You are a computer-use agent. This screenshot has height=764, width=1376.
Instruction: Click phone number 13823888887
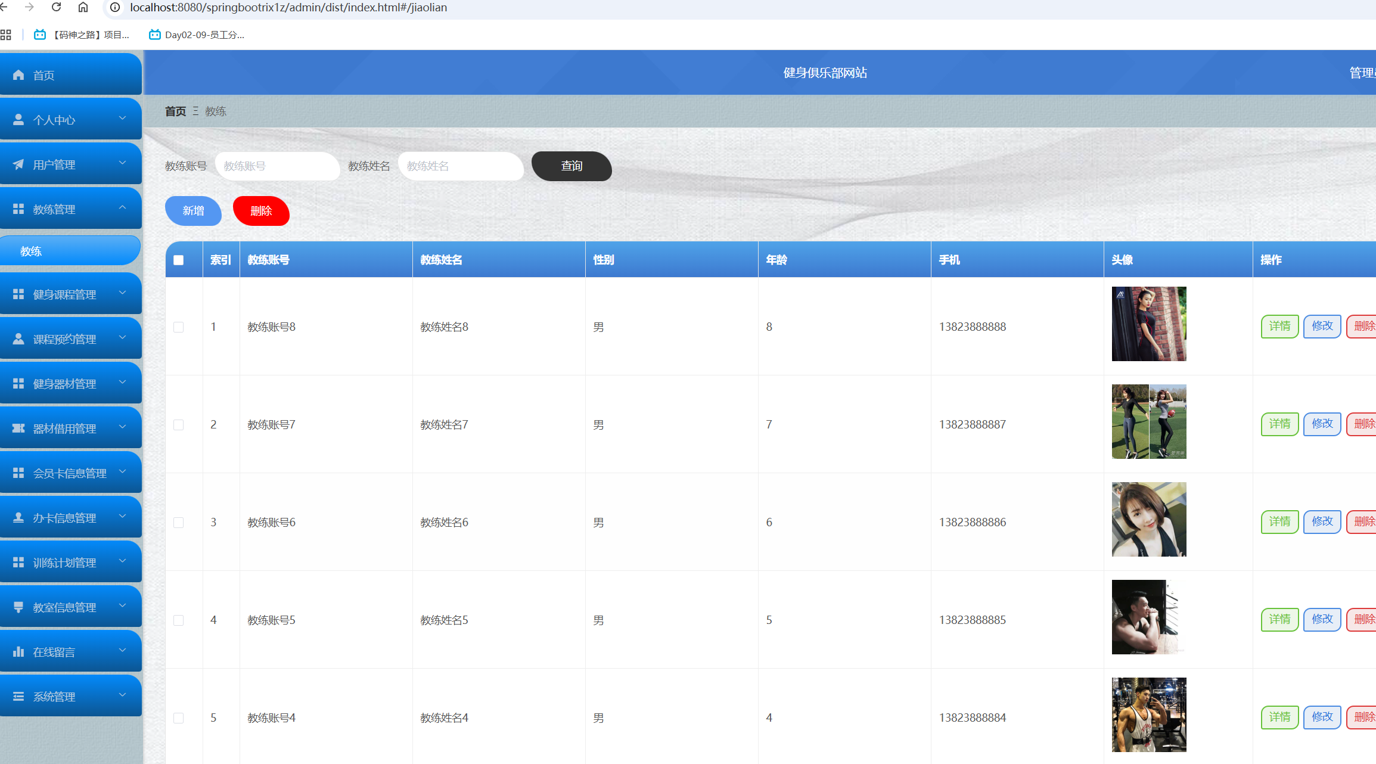pyautogui.click(x=973, y=425)
